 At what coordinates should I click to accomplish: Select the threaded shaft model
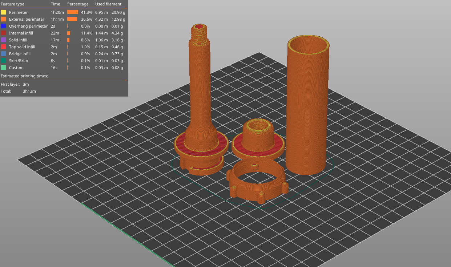click(200, 91)
